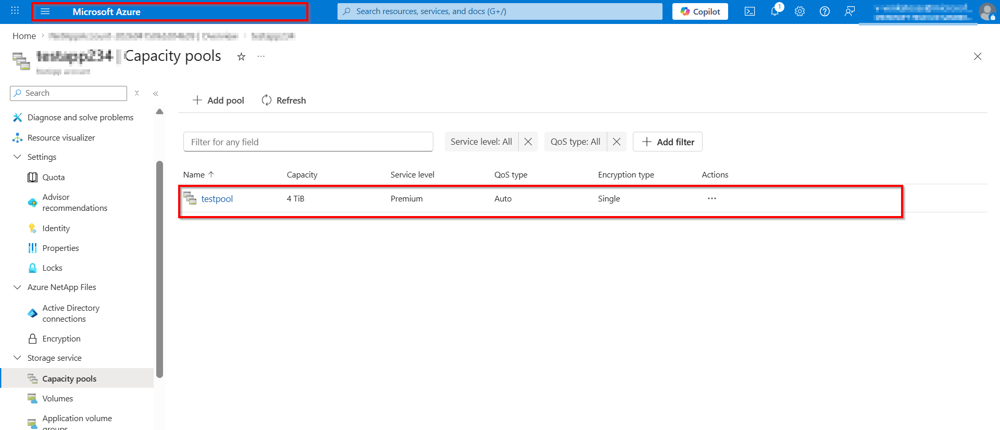Viewport: 1000px width, 430px height.
Task: Clear the sidebar search with the X
Action: click(x=137, y=93)
